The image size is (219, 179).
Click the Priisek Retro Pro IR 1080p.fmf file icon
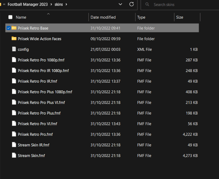tap(14, 70)
